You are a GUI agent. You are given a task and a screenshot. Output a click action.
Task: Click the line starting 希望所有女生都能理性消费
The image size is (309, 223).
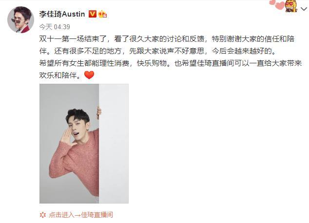coord(171,63)
